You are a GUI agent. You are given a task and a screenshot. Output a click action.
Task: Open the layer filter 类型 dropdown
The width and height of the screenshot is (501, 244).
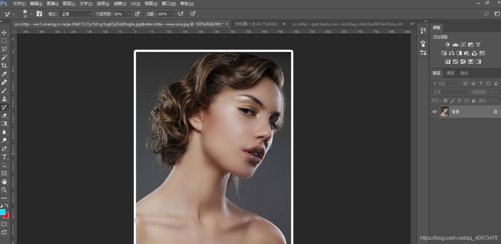[x=445, y=83]
